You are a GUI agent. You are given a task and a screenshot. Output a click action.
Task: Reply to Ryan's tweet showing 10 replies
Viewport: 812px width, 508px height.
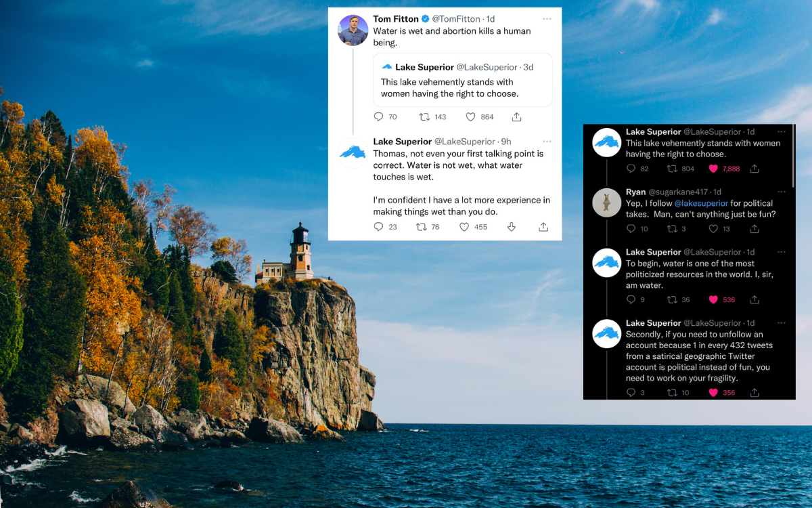[x=631, y=229]
